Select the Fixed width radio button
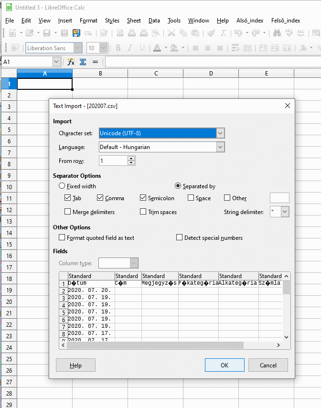Image resolution: width=321 pixels, height=408 pixels. click(x=62, y=186)
